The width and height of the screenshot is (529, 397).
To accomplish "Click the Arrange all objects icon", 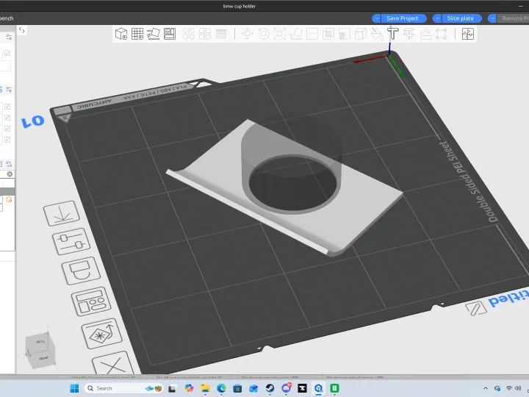I will coord(170,34).
